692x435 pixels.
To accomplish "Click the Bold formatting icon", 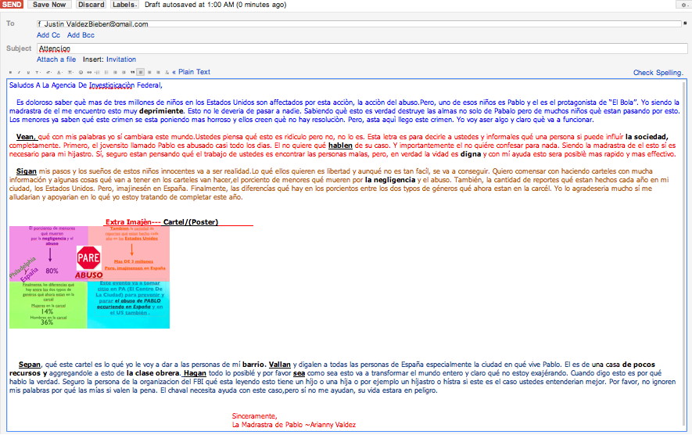I will coord(10,72).
